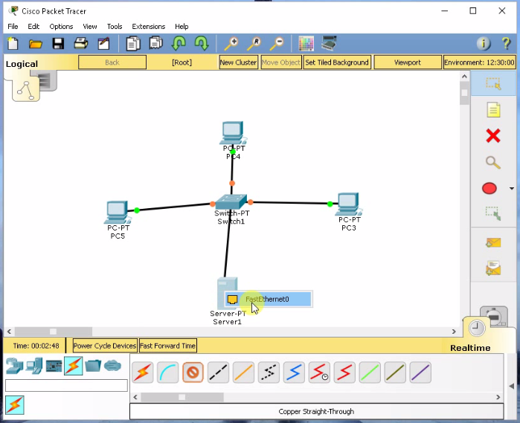This screenshot has width=520, height=423.
Task: Choose the Phone zigzag dotted cable
Action: [269, 372]
